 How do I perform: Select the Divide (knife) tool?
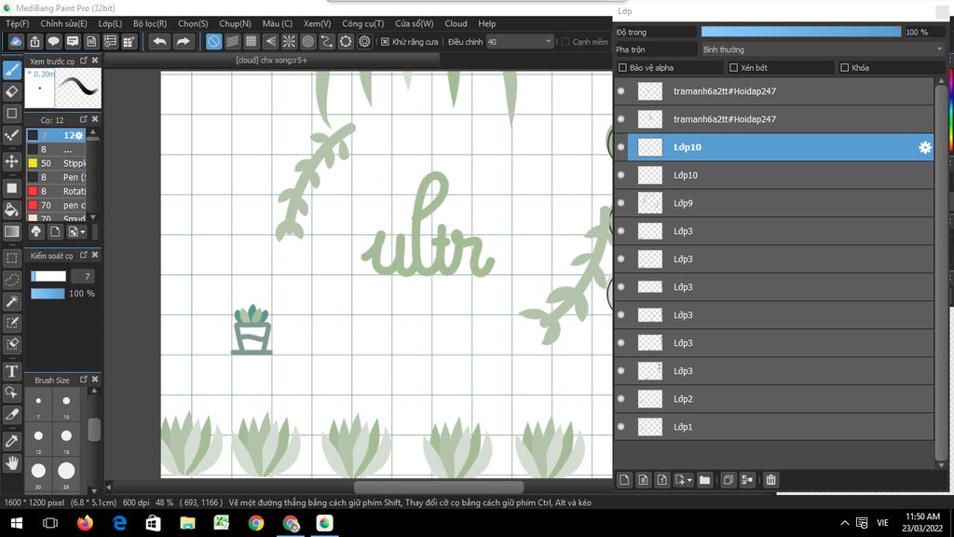pyautogui.click(x=11, y=415)
